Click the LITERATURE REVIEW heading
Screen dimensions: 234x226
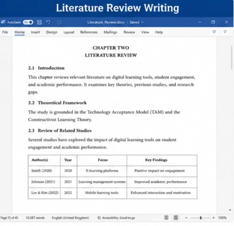coord(111,55)
